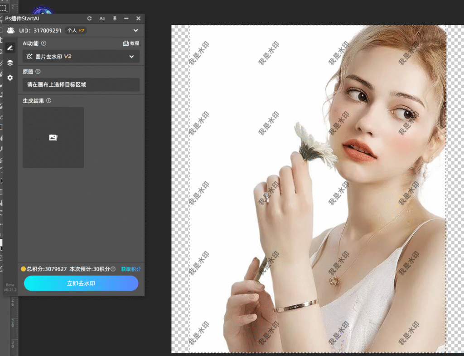Click the 获取积分 link
464x356 pixels.
(x=131, y=269)
